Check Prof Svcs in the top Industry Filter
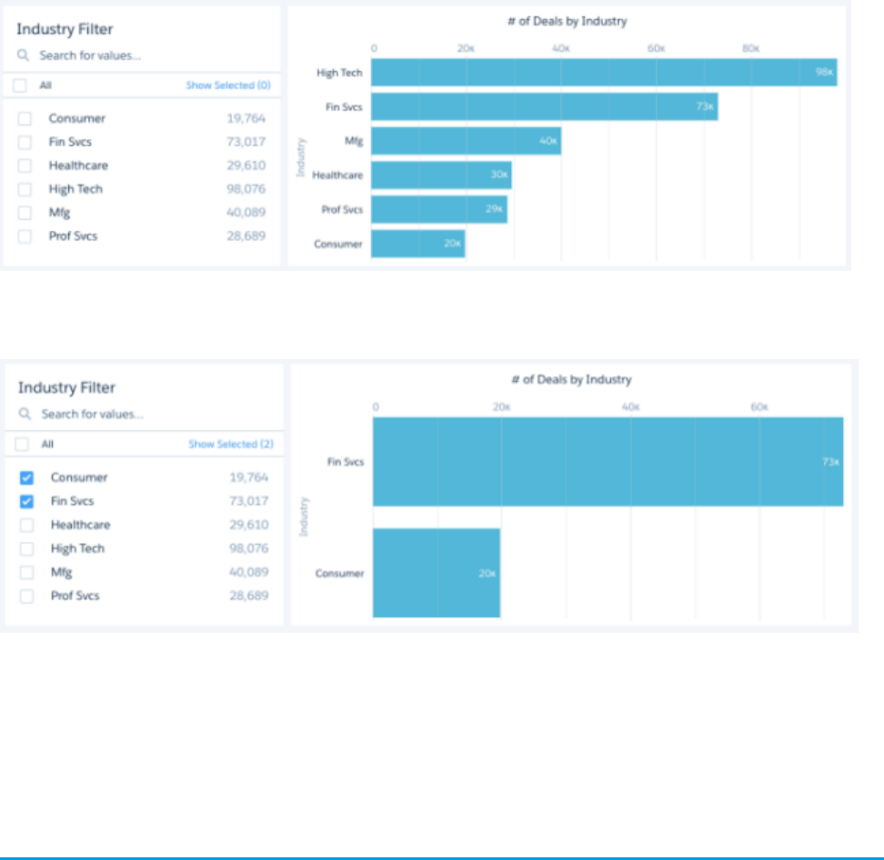 pos(25,236)
